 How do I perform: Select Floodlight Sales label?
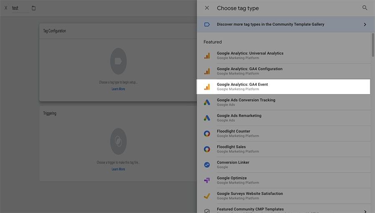231,147
